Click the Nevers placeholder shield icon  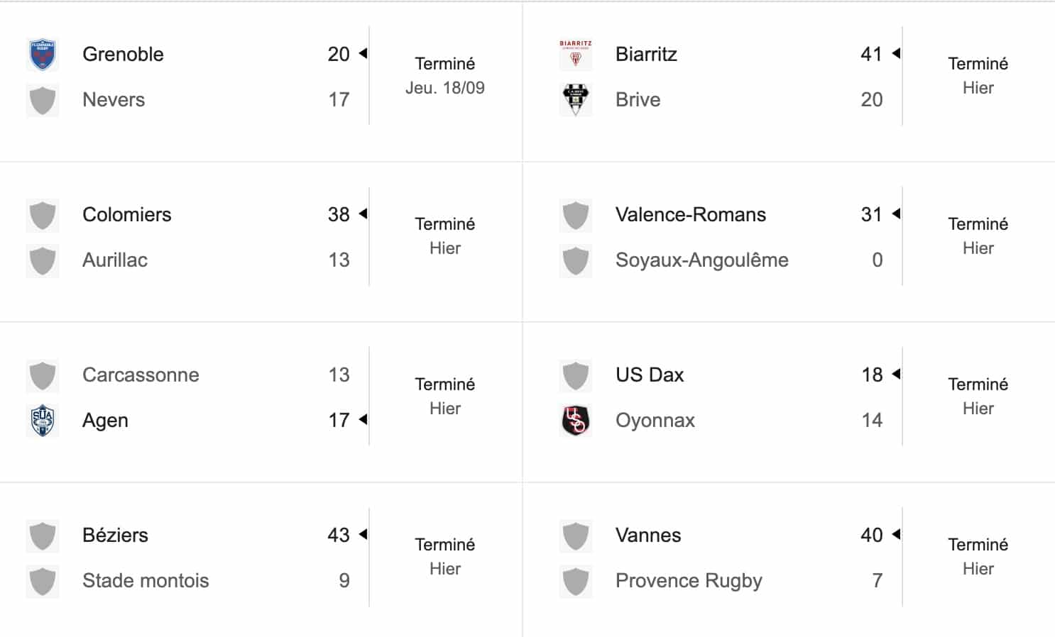click(43, 100)
